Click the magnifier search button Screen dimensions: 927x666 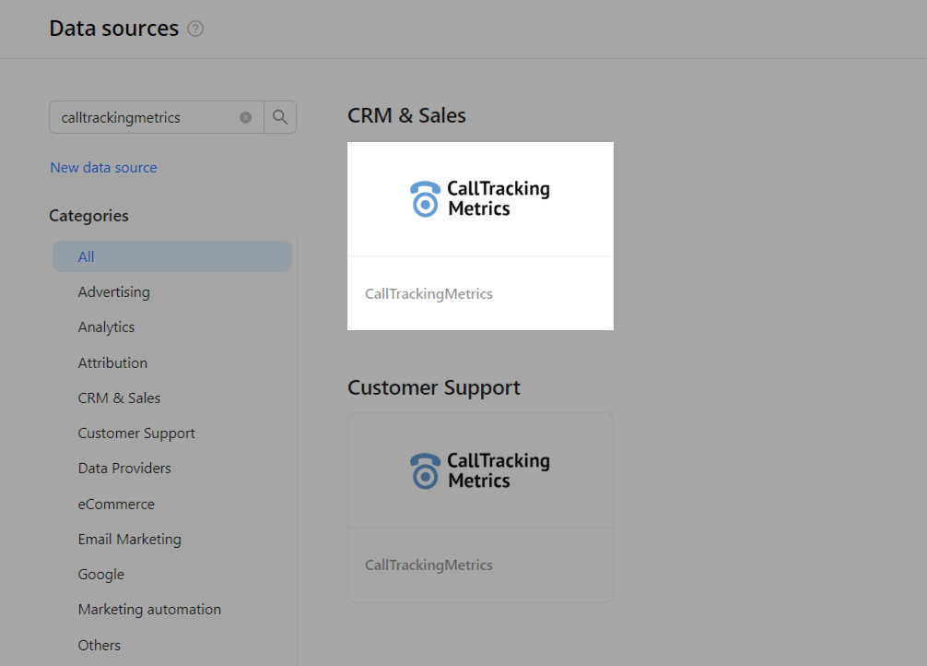pyautogui.click(x=280, y=117)
